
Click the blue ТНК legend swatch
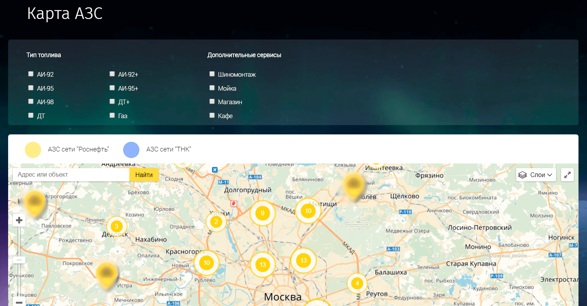pos(131,150)
